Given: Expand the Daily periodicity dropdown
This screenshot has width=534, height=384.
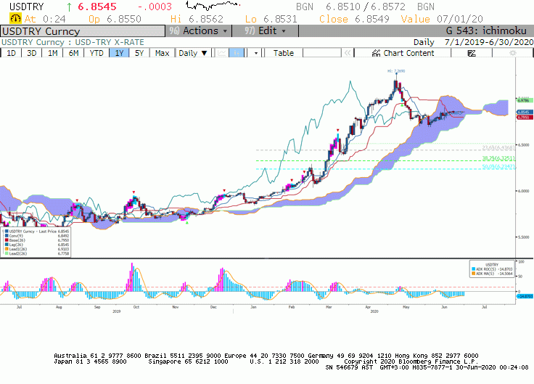Looking at the screenshot, I should (193, 53).
